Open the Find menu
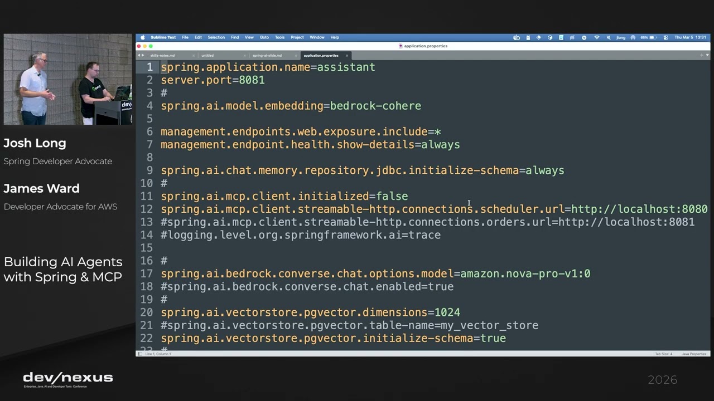Image resolution: width=714 pixels, height=401 pixels. point(235,37)
